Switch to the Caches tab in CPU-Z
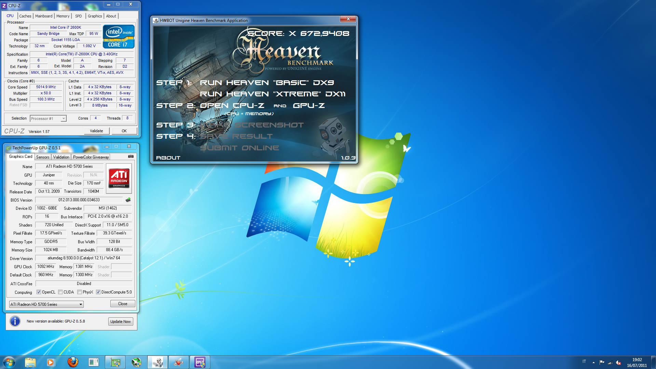This screenshot has height=369, width=656. (25, 16)
